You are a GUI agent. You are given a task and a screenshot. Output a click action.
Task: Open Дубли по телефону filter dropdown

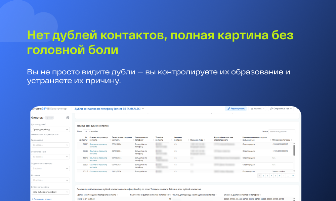point(50,192)
